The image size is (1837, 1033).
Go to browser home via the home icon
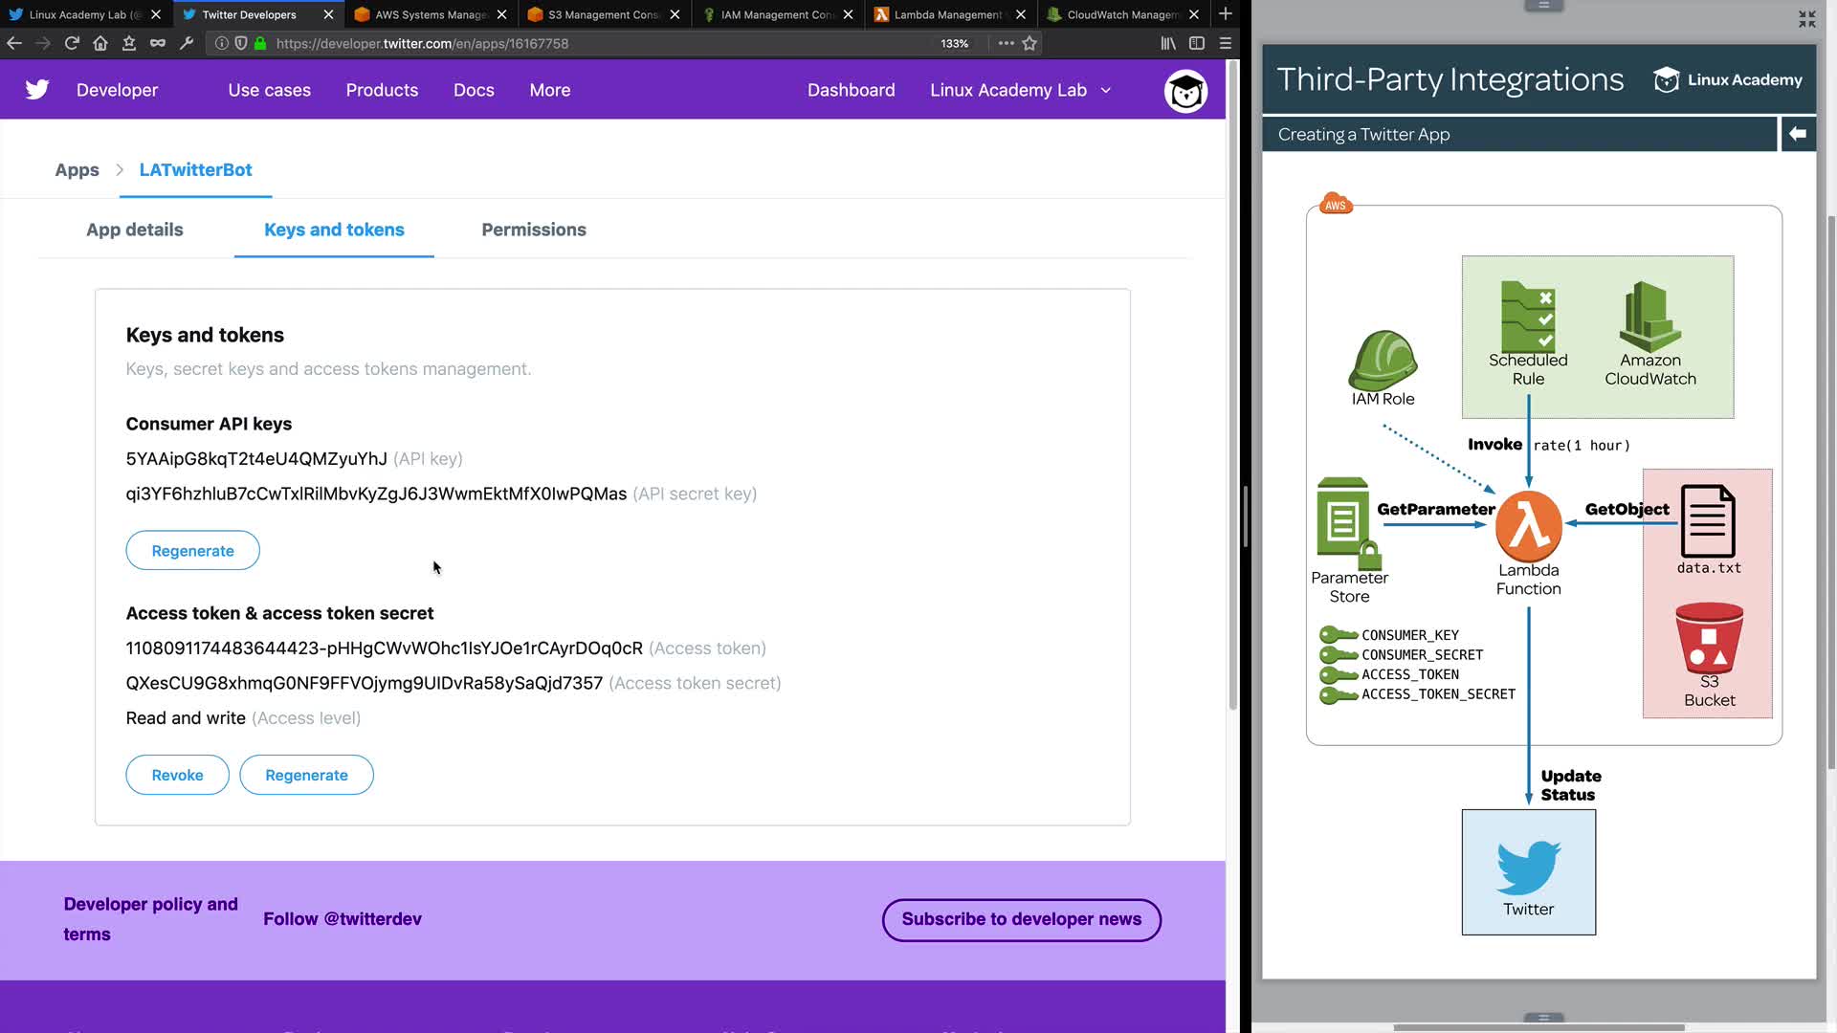100,43
